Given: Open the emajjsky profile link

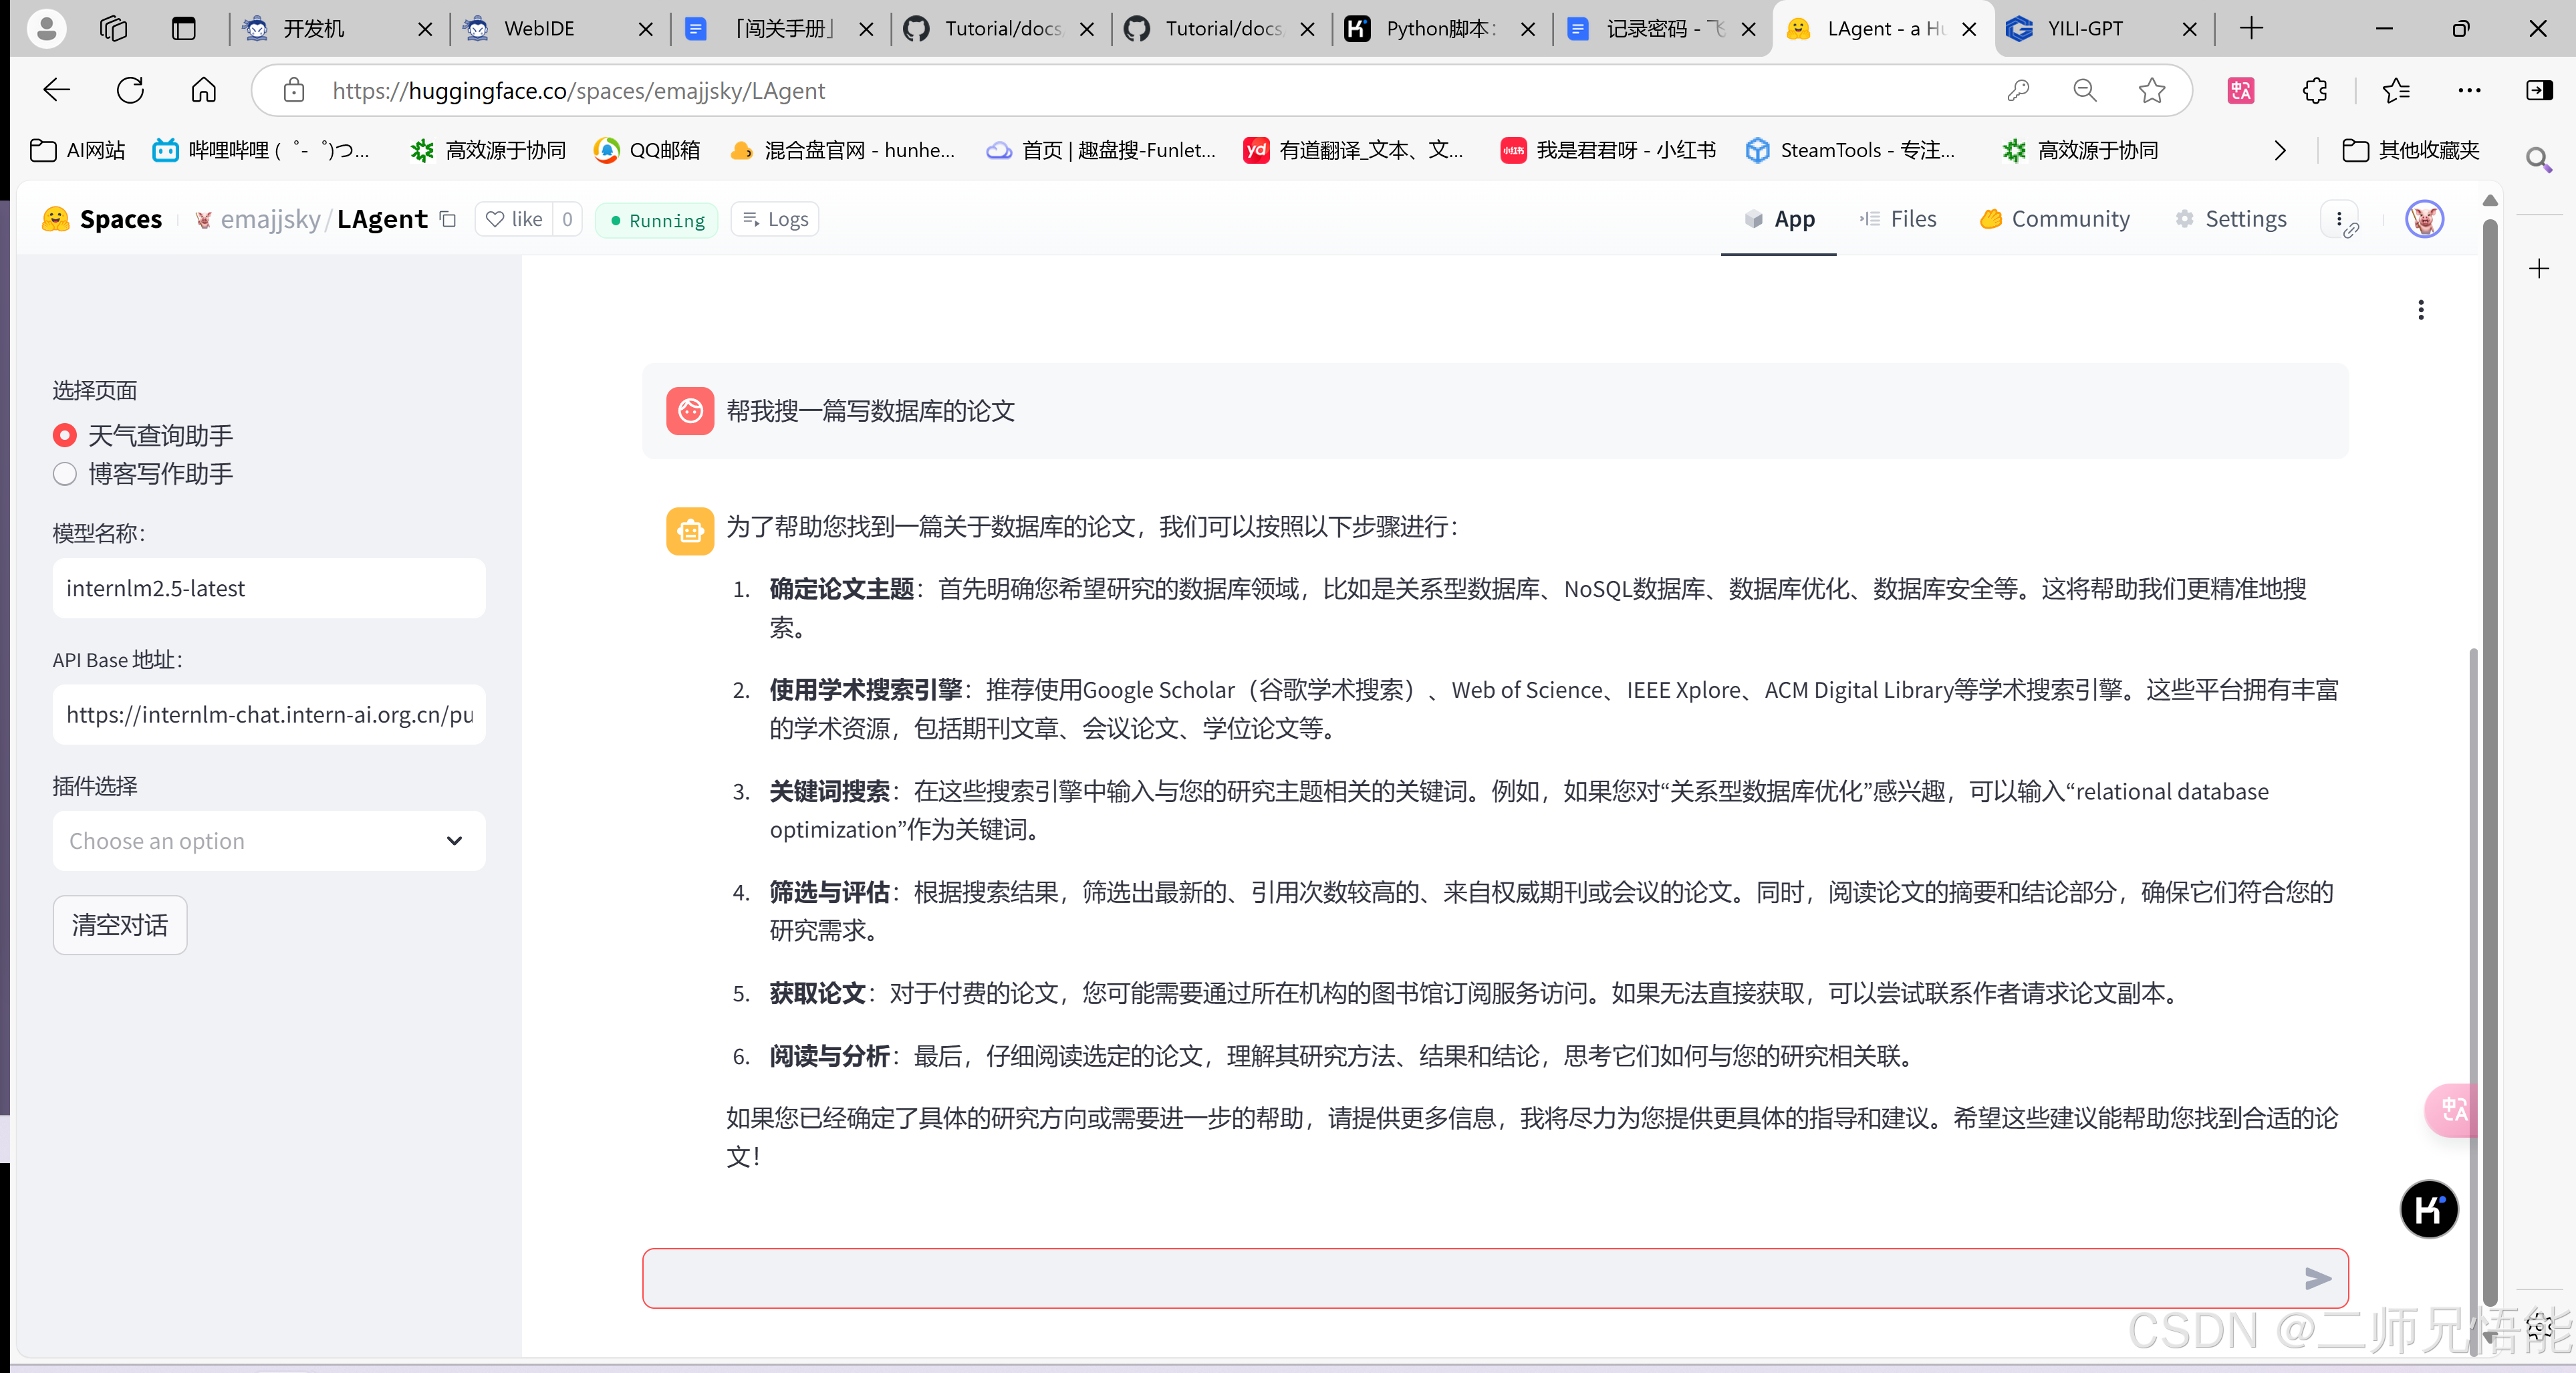Looking at the screenshot, I should pos(269,219).
